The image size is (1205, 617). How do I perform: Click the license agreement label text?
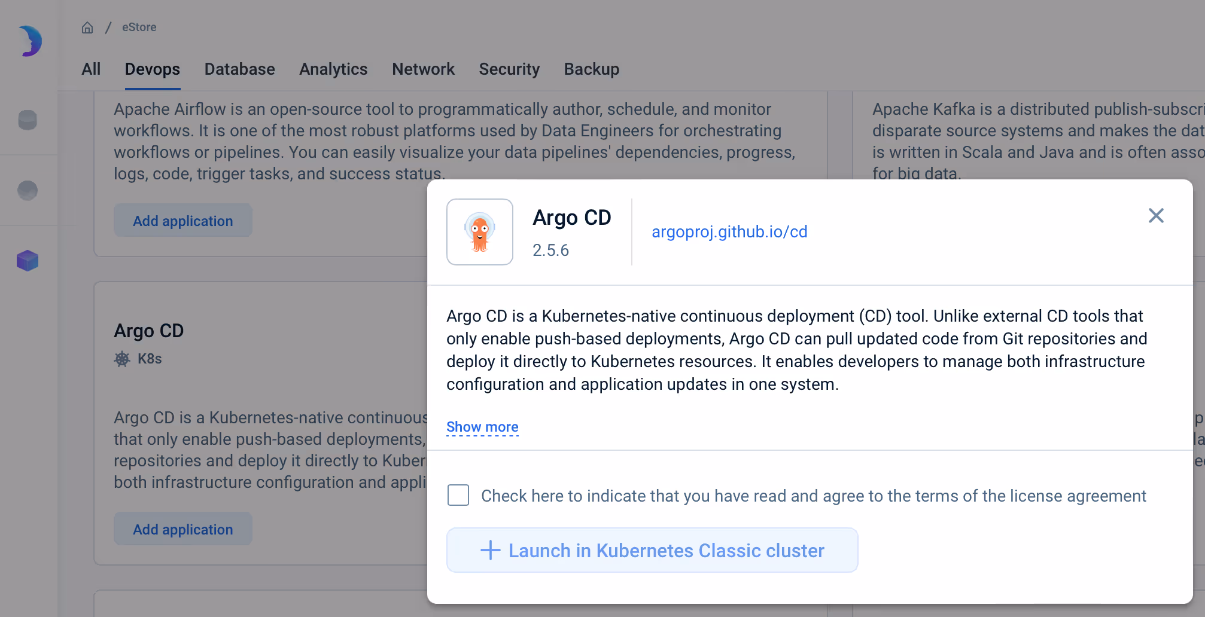tap(814, 496)
